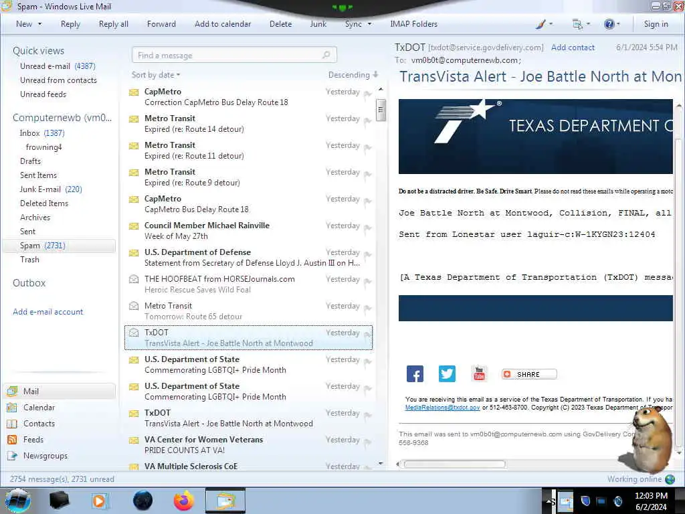The height and width of the screenshot is (514, 685).
Task: Click the Working online globe icon
Action: click(x=670, y=479)
